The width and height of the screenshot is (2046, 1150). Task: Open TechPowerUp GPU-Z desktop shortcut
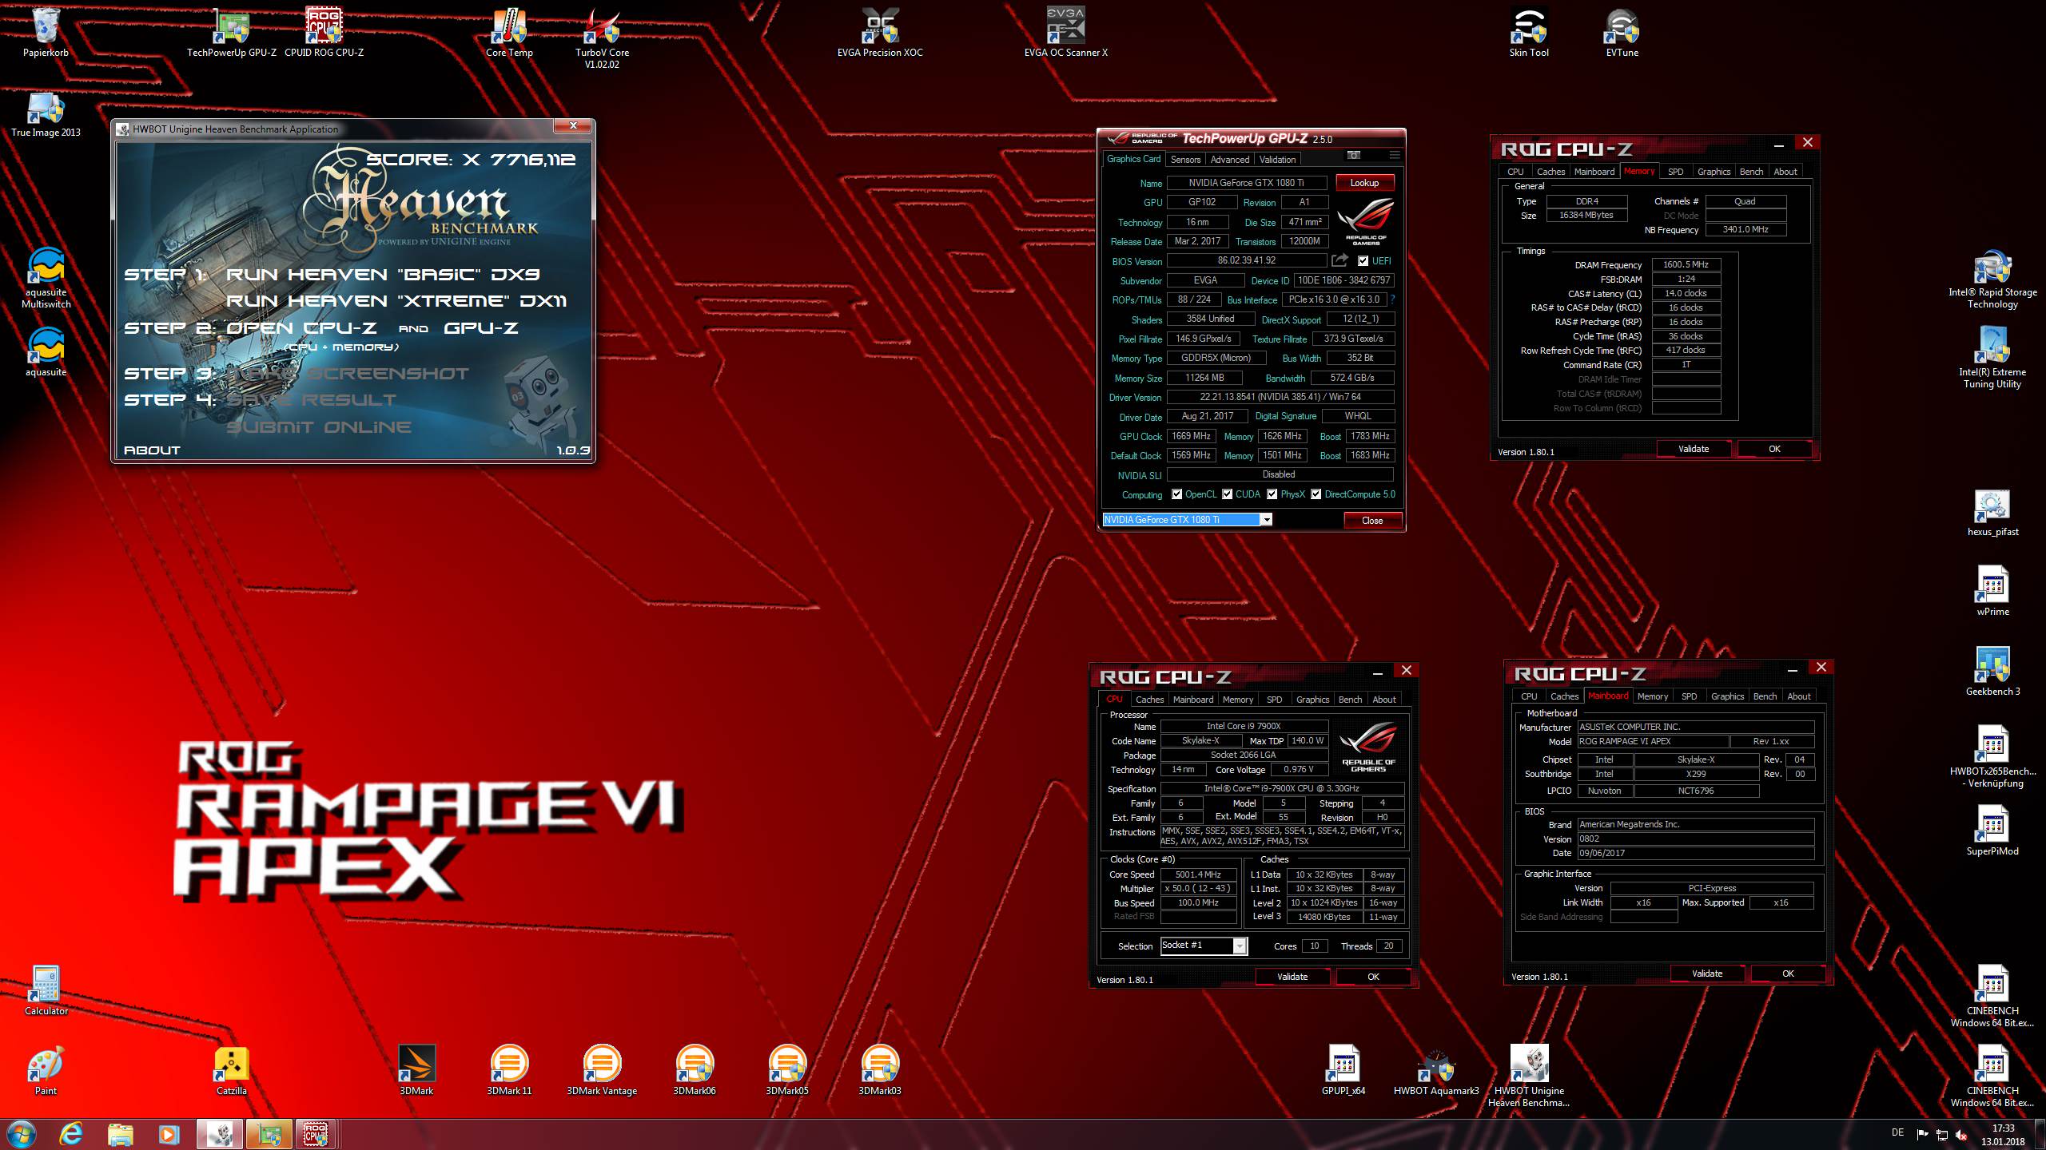[x=231, y=33]
